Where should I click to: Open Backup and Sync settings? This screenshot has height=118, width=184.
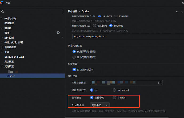[14, 57]
